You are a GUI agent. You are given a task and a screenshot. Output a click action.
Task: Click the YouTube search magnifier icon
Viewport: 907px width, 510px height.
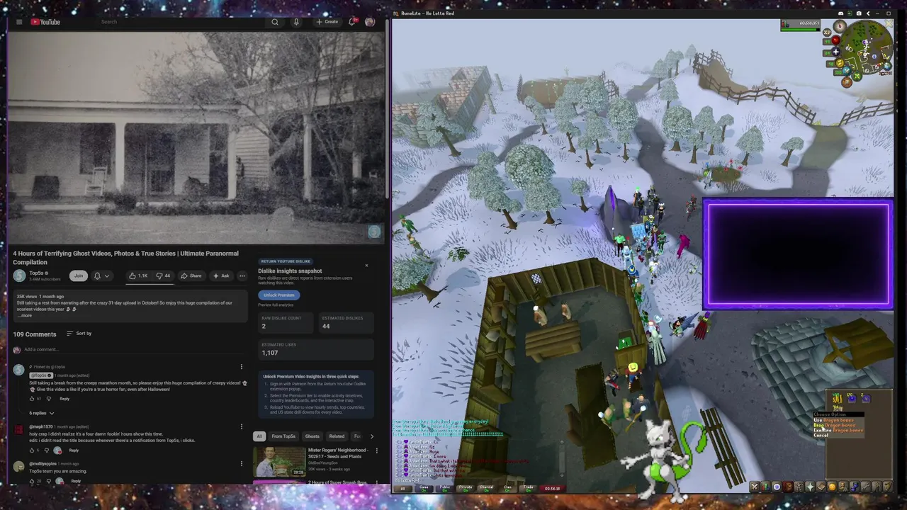click(275, 22)
